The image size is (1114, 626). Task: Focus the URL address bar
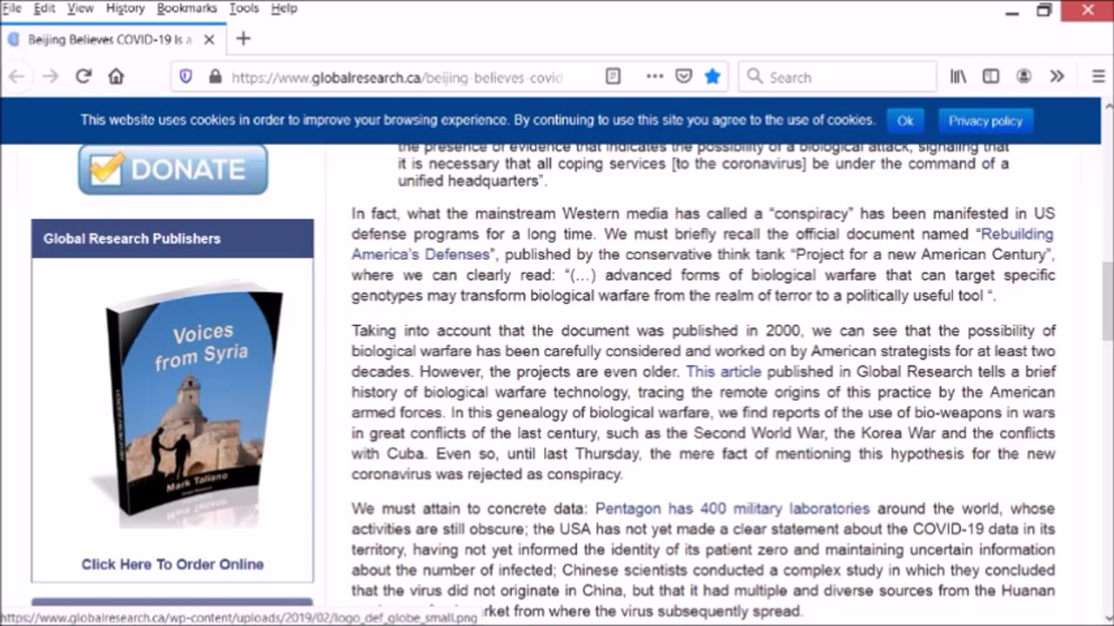pyautogui.click(x=396, y=77)
